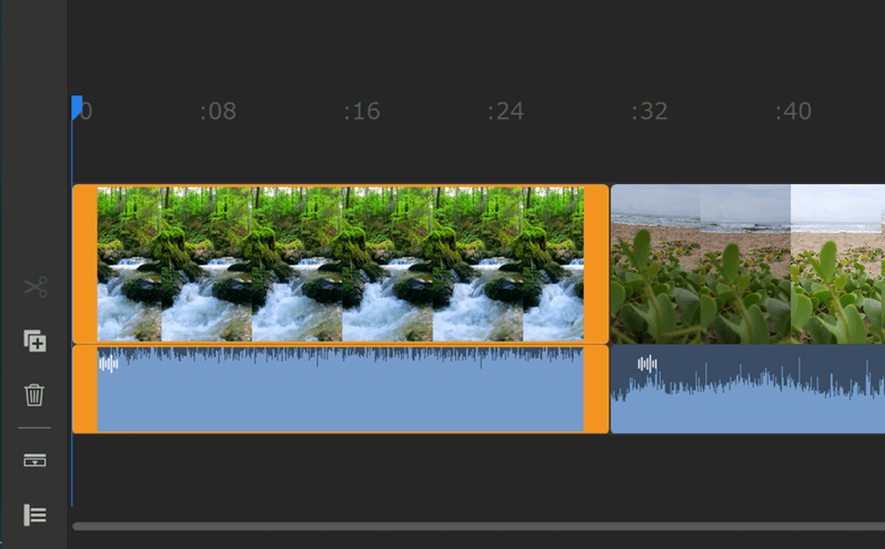
Task: Jump to the :40 mark on the ruler
Action: (794, 111)
